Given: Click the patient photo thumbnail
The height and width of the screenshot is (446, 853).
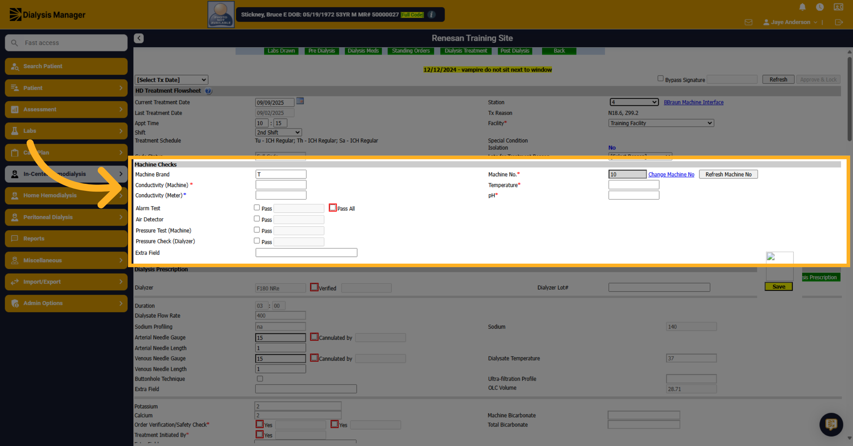Looking at the screenshot, I should tap(221, 15).
